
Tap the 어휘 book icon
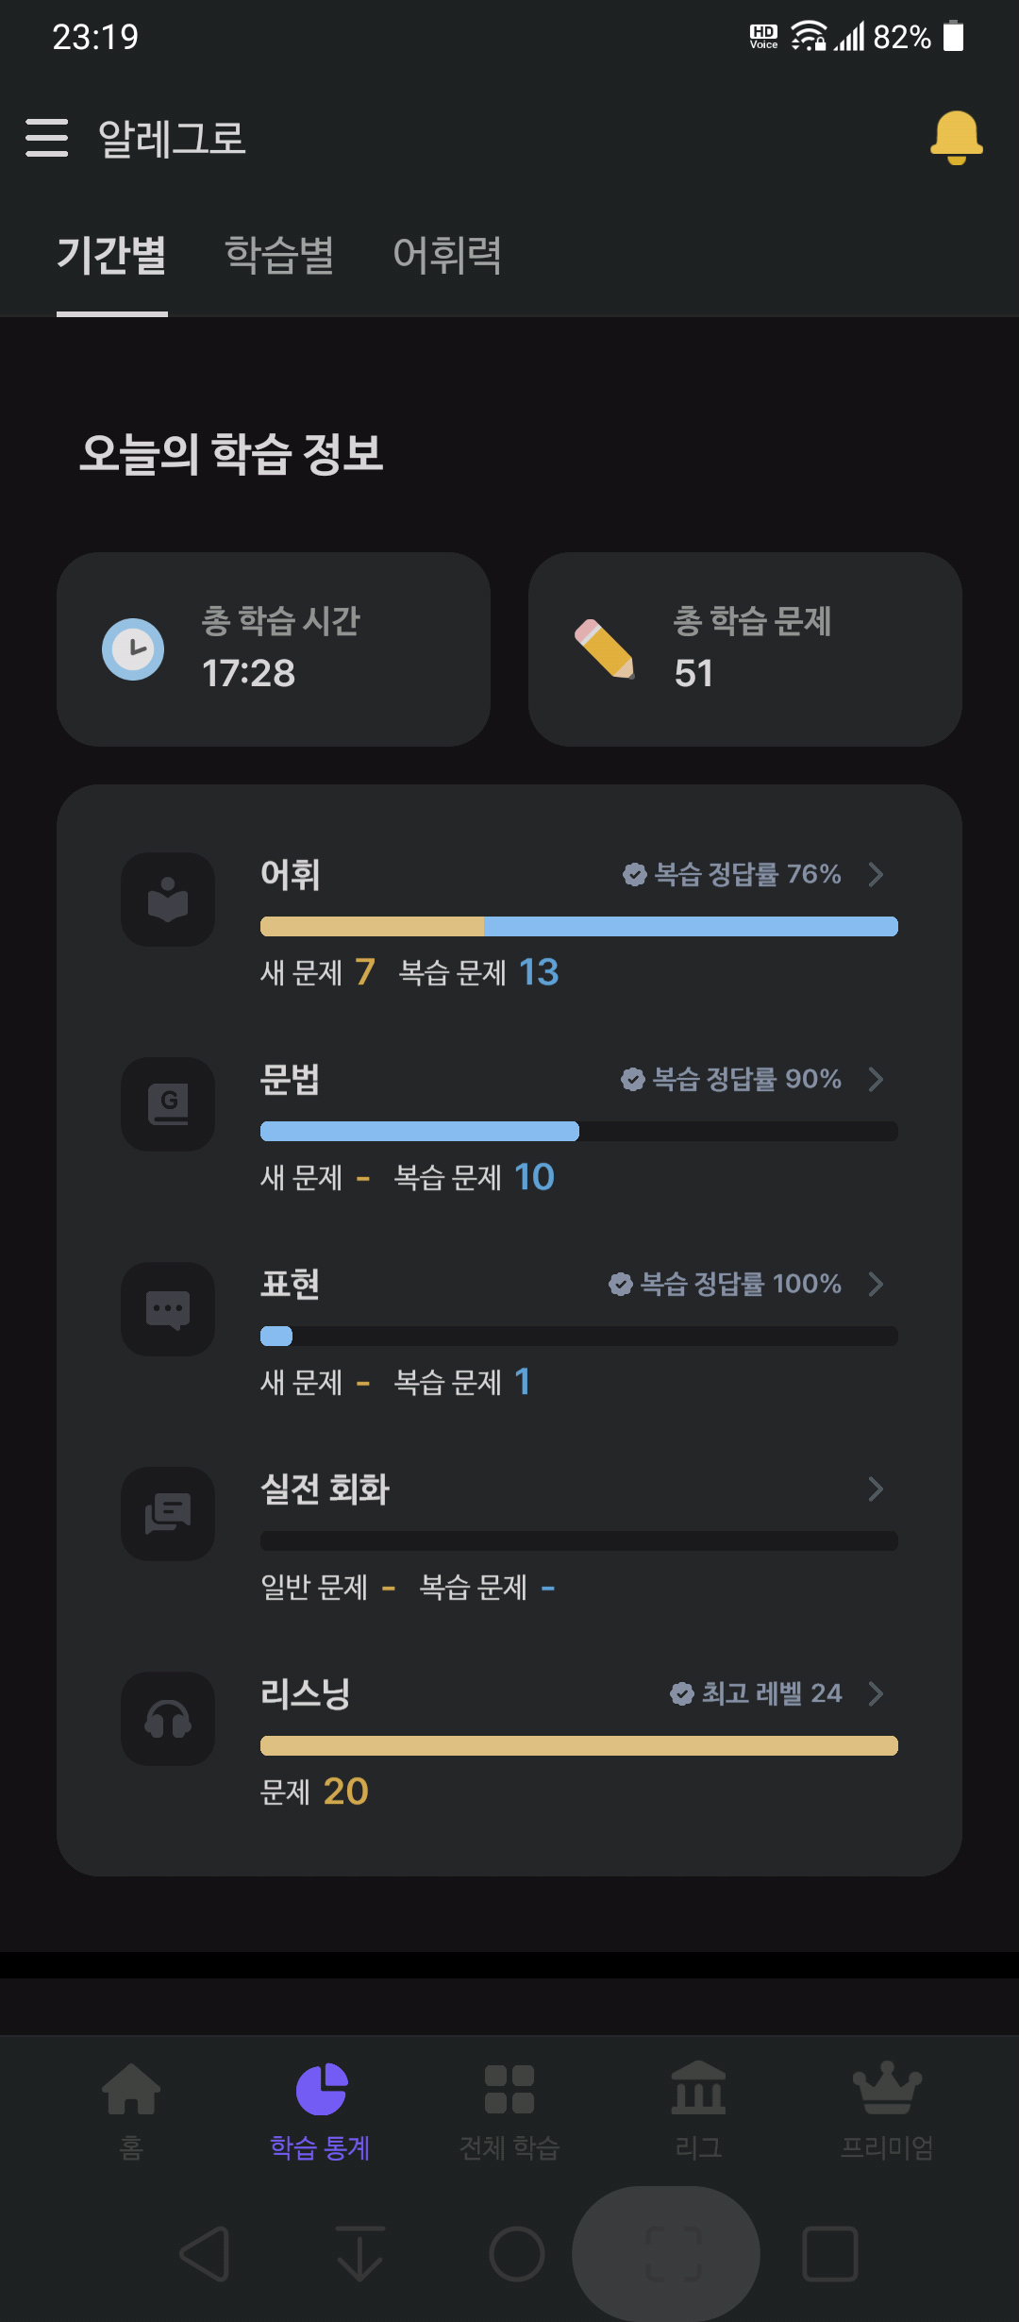(x=168, y=900)
